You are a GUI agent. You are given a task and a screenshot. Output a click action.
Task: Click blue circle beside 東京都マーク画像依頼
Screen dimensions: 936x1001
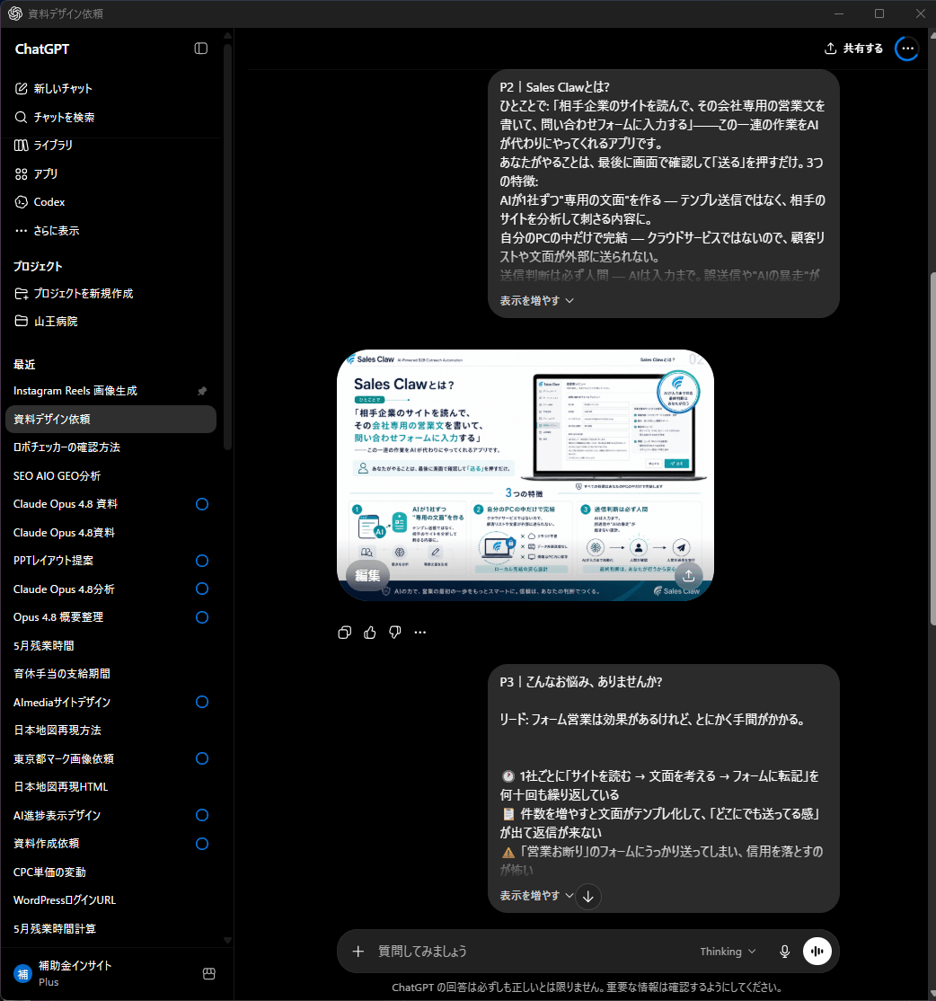202,758
